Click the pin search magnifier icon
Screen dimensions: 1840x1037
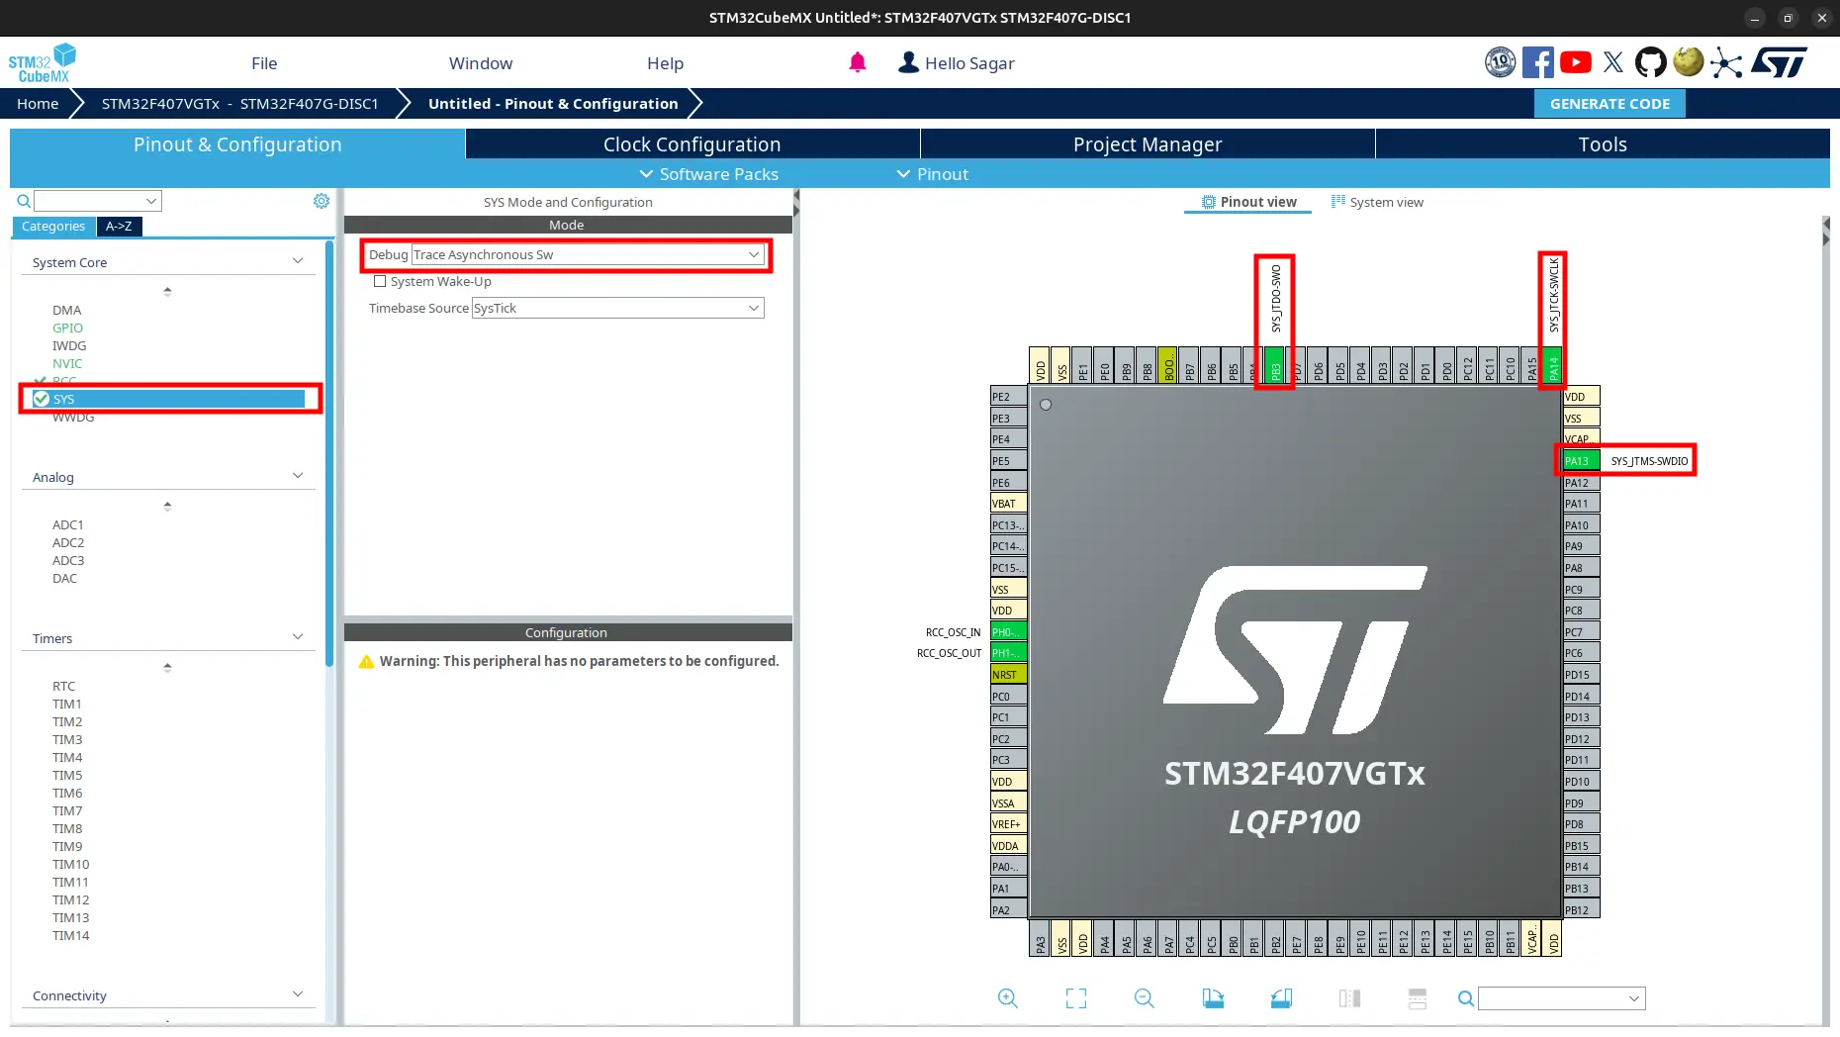tap(1466, 998)
